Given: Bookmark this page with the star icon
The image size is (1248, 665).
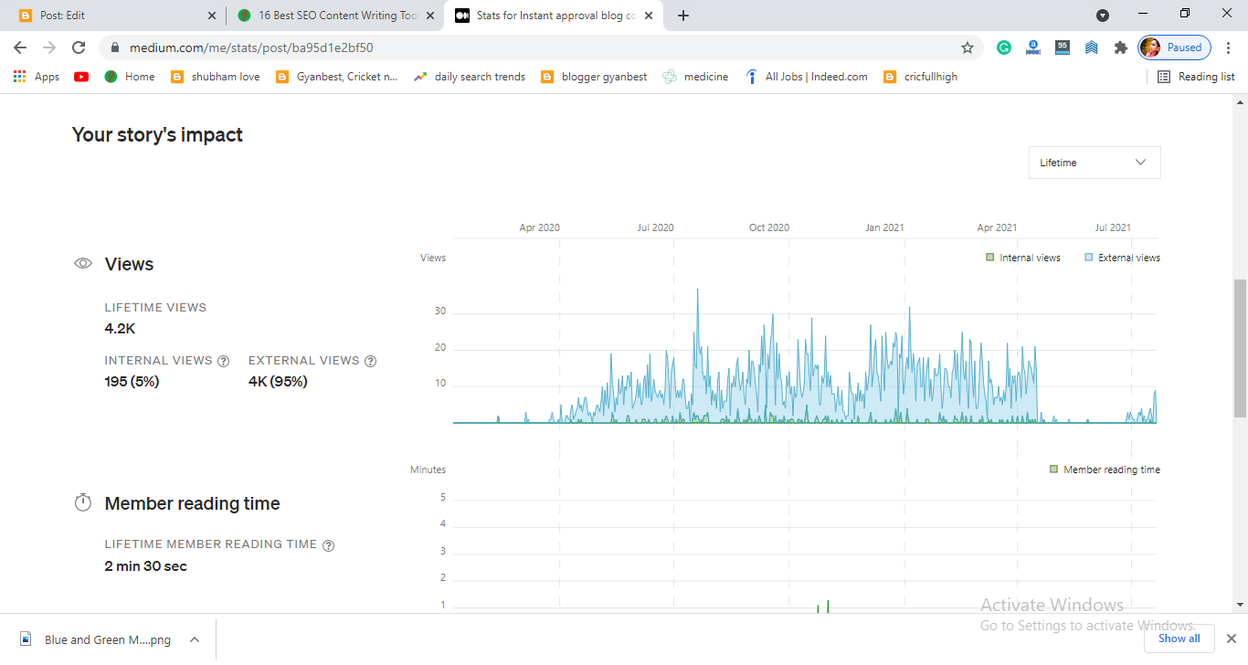Looking at the screenshot, I should (968, 47).
